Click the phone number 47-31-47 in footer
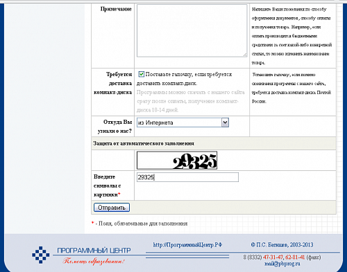 tap(273, 257)
